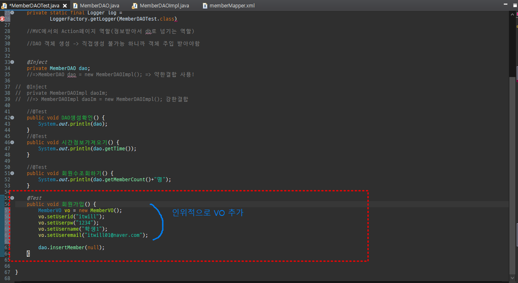This screenshot has height=283, width=518.
Task: Click the private MemberDAO dao declaration
Action: tap(58, 68)
